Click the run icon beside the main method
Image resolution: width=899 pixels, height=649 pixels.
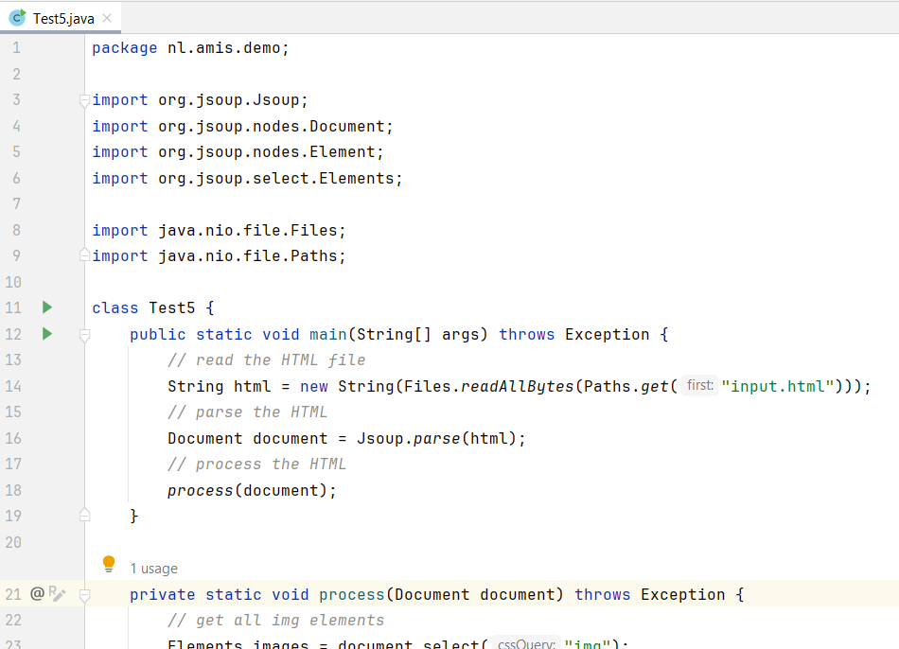pyautogui.click(x=47, y=334)
